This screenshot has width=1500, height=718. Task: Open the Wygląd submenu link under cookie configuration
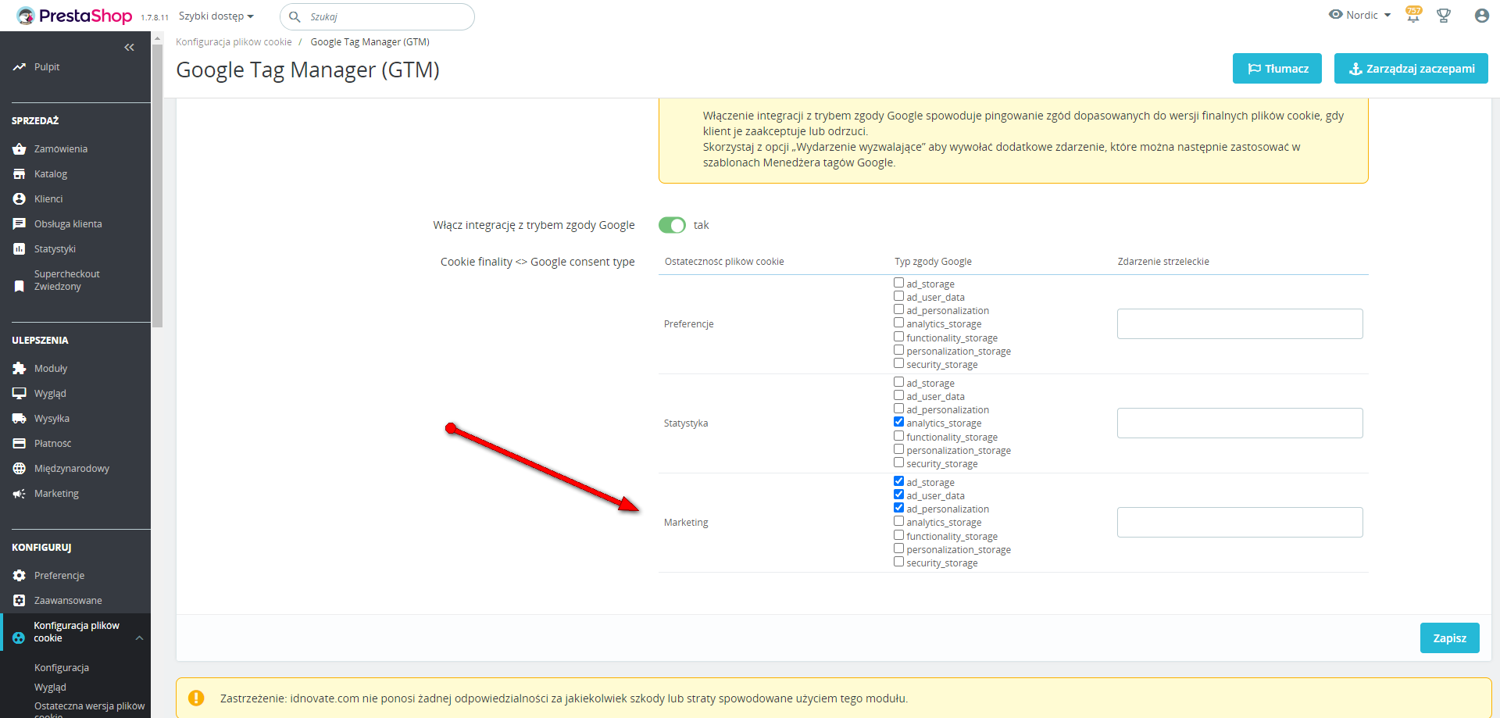(50, 688)
